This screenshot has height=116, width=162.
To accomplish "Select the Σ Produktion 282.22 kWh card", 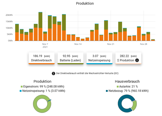I will 128,58.
